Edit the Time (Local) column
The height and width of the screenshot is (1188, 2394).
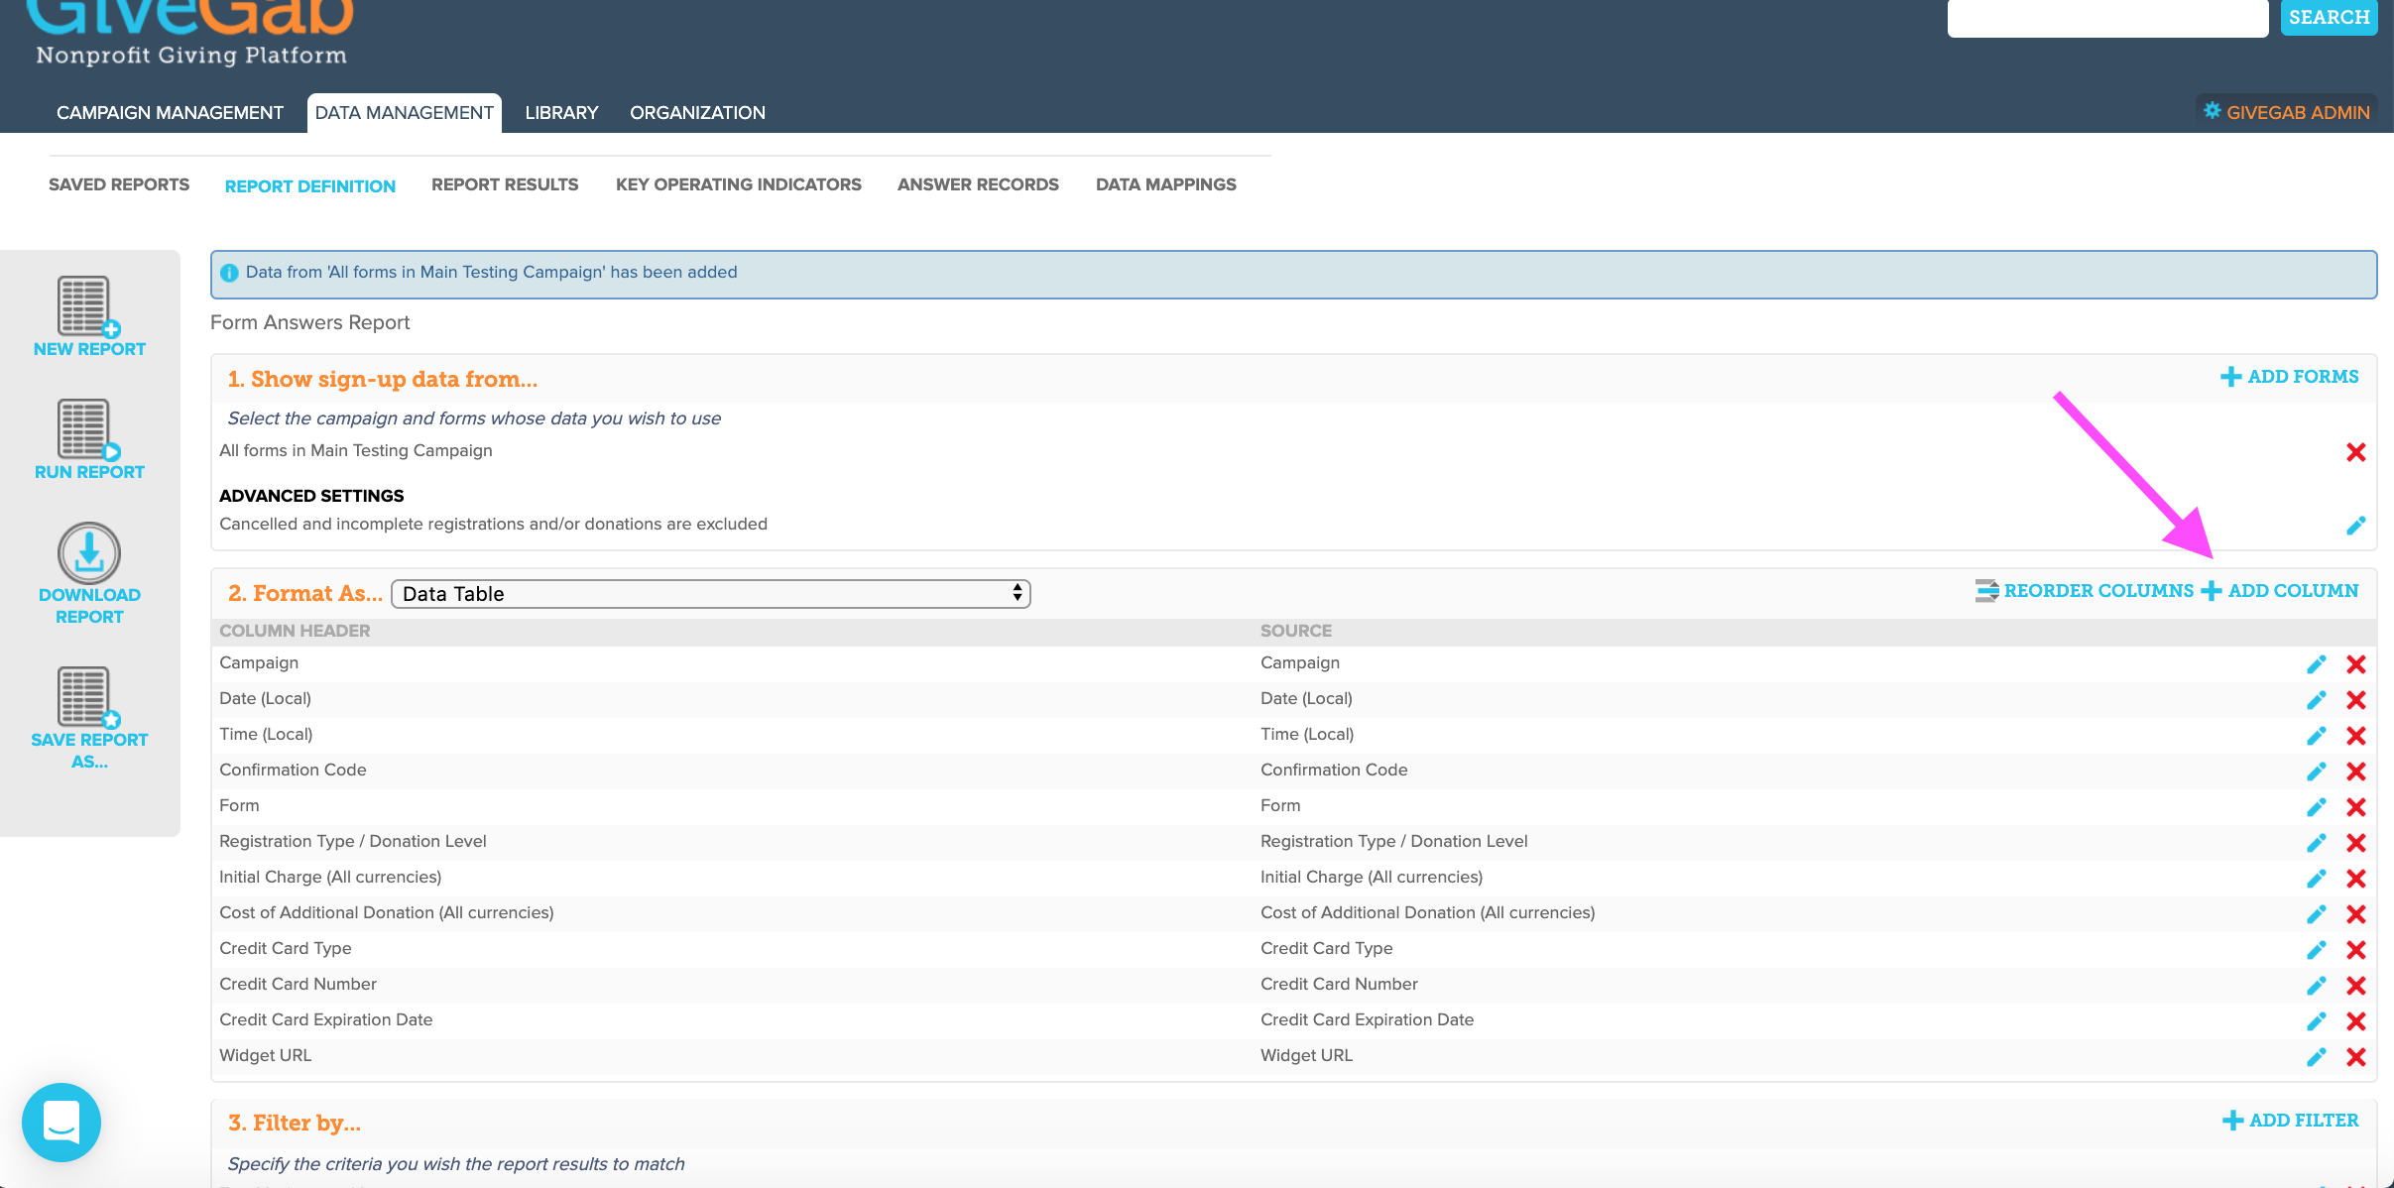(2317, 736)
